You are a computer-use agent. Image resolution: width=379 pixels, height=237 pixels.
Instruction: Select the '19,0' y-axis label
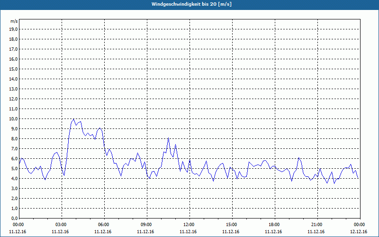[13, 29]
